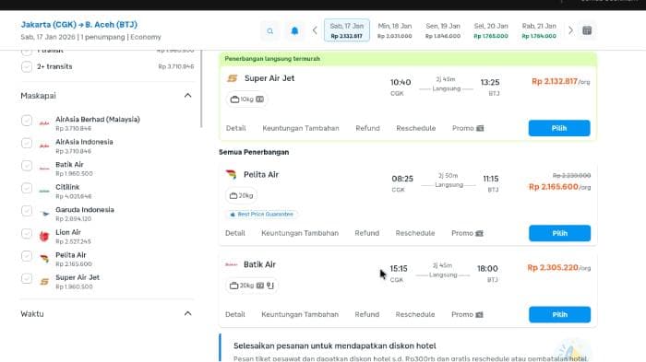Image resolution: width=646 pixels, height=362 pixels.
Task: Open Promo tab for Batik Air
Action: (467, 314)
